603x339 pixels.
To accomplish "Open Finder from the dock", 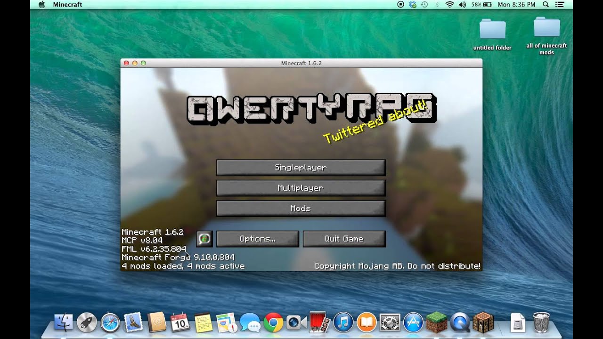I will (63, 323).
